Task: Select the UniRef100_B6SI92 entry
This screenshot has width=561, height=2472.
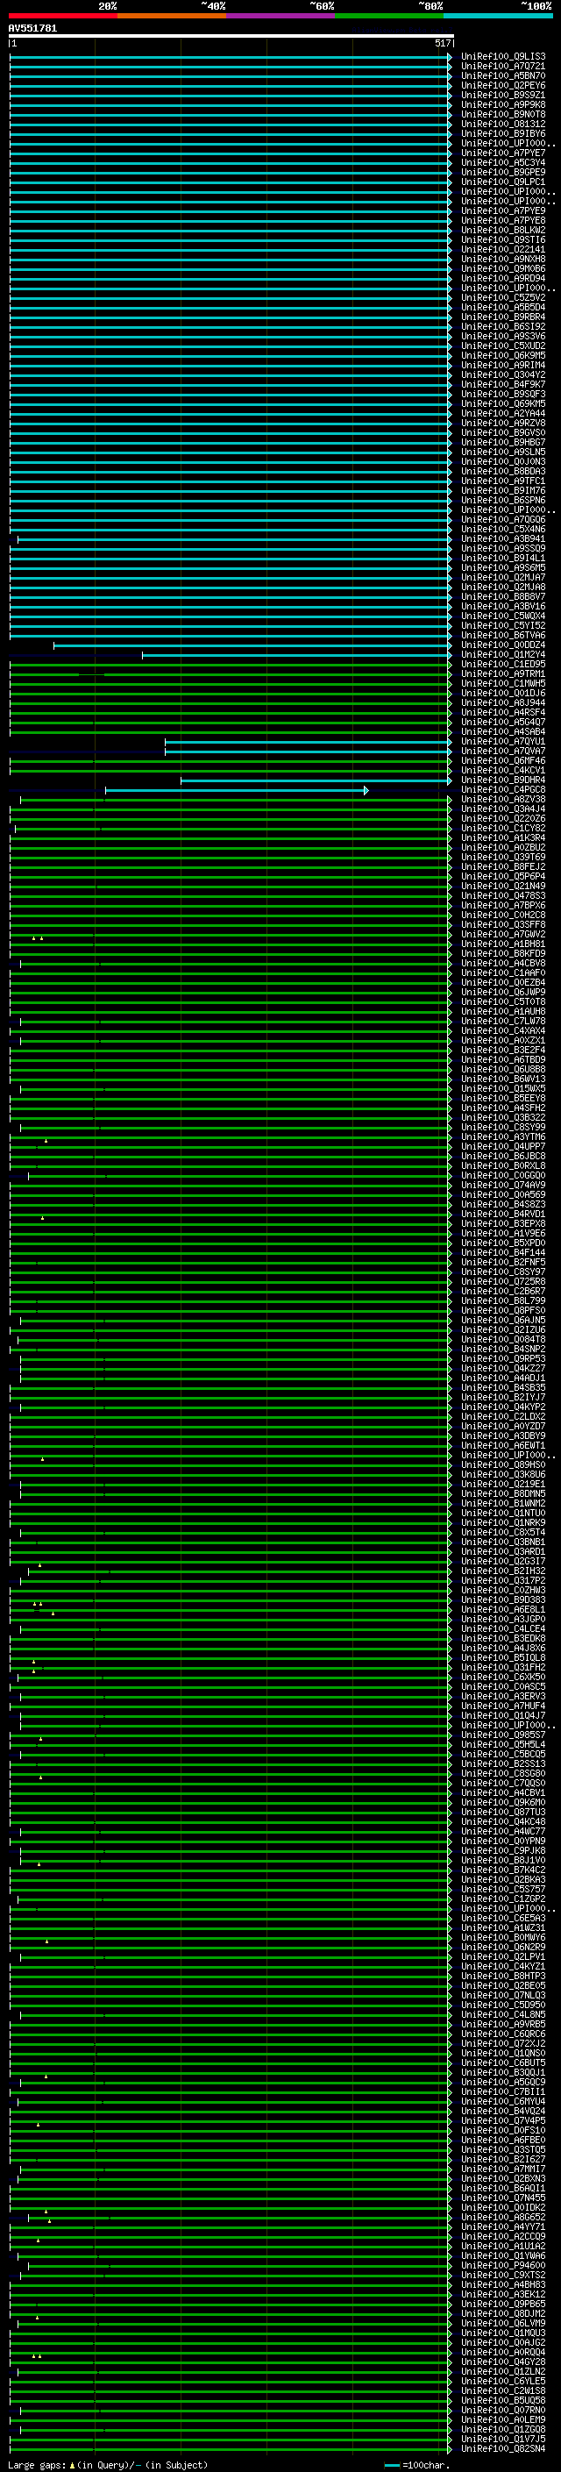Action: (x=503, y=326)
